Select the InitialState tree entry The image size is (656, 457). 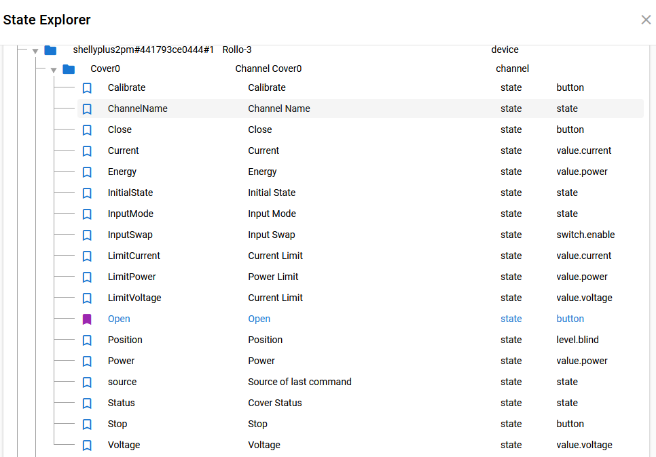click(130, 193)
